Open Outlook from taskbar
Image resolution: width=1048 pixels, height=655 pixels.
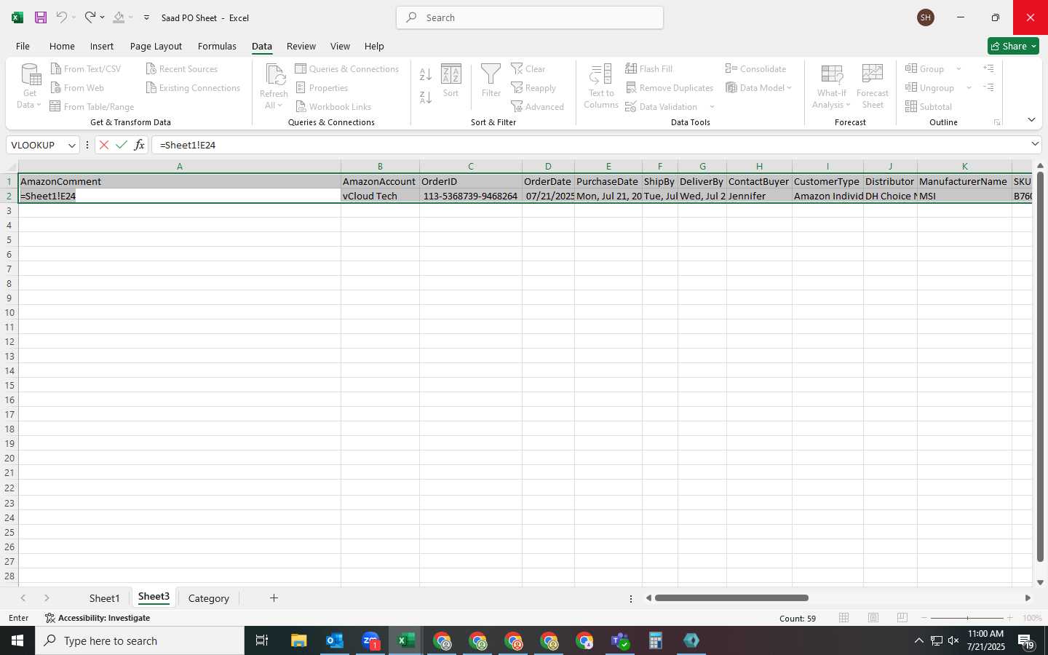[x=335, y=640]
